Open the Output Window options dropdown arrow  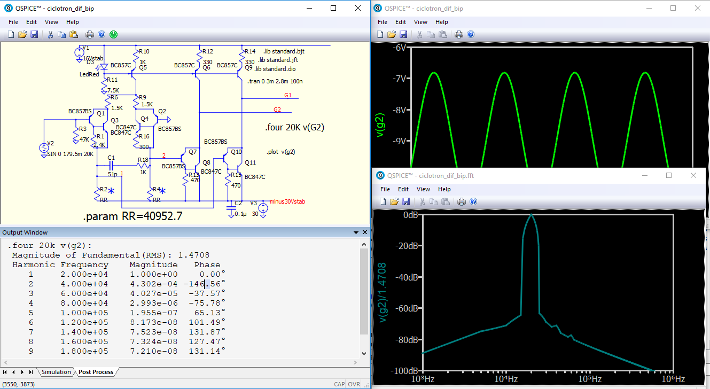356,233
